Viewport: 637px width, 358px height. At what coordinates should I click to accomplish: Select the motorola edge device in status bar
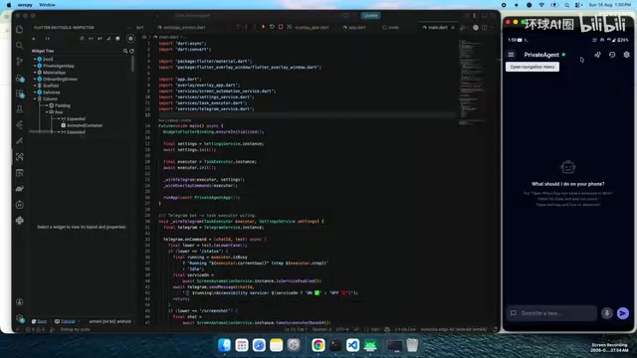click(x=454, y=329)
